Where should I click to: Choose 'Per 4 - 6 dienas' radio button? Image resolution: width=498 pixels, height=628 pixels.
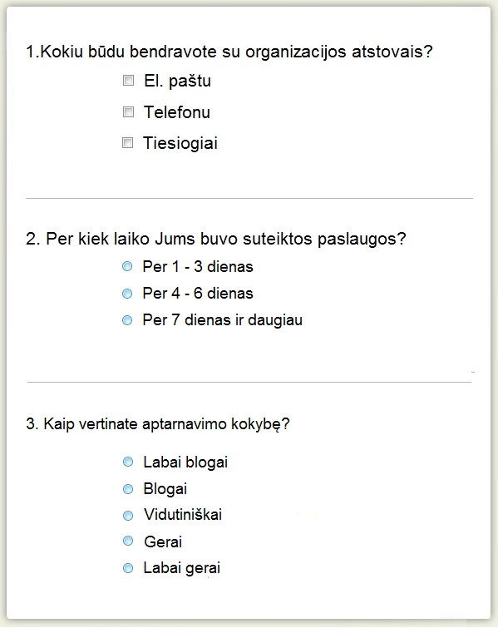(127, 294)
